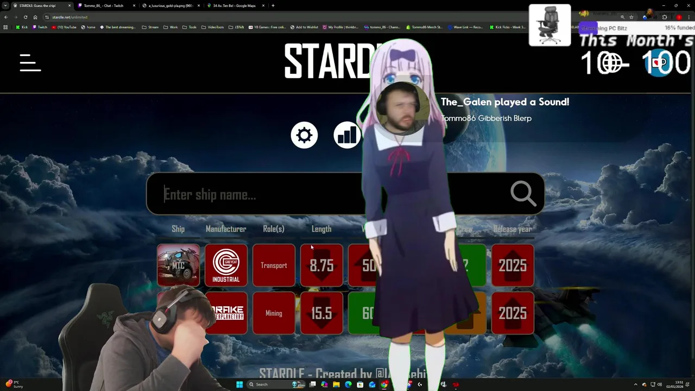Open the volume control in system tray
This screenshot has height=391, width=695.
click(661, 384)
